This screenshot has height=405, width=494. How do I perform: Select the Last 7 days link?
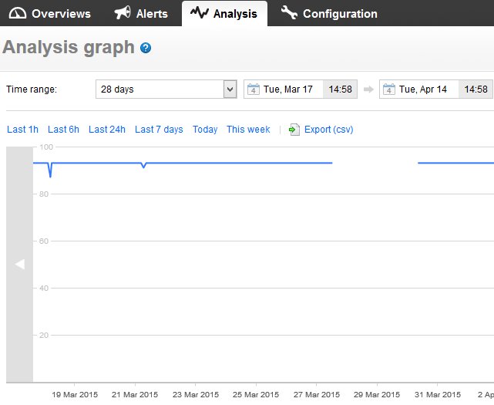pyautogui.click(x=159, y=130)
